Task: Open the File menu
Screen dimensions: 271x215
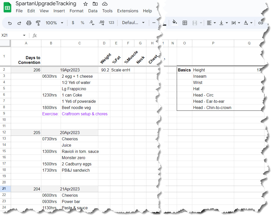Action: [x=19, y=11]
